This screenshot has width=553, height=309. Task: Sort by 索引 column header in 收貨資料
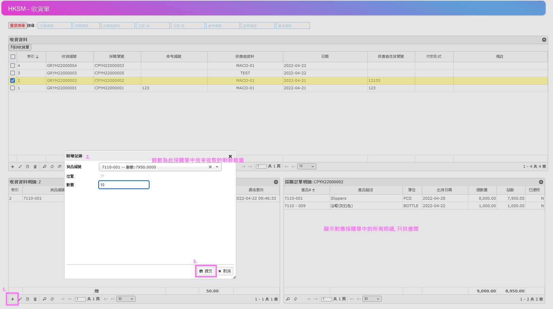coord(33,57)
